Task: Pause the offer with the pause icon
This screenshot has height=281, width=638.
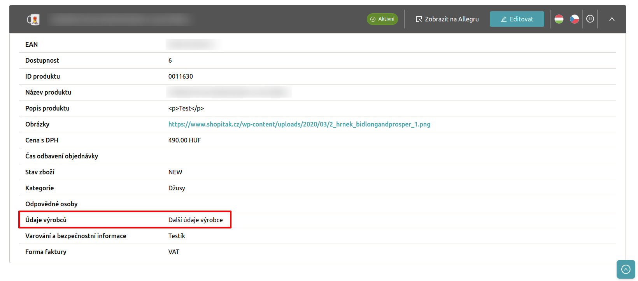Action: point(590,19)
